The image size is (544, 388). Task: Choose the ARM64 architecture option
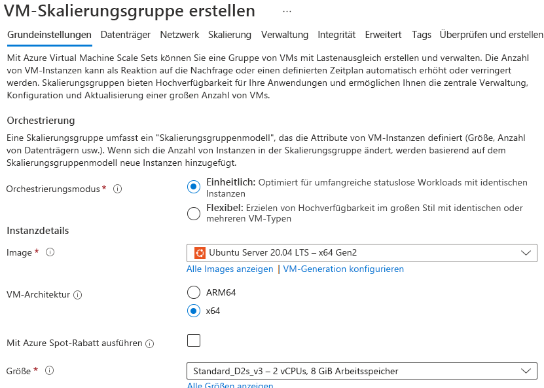pyautogui.click(x=194, y=292)
